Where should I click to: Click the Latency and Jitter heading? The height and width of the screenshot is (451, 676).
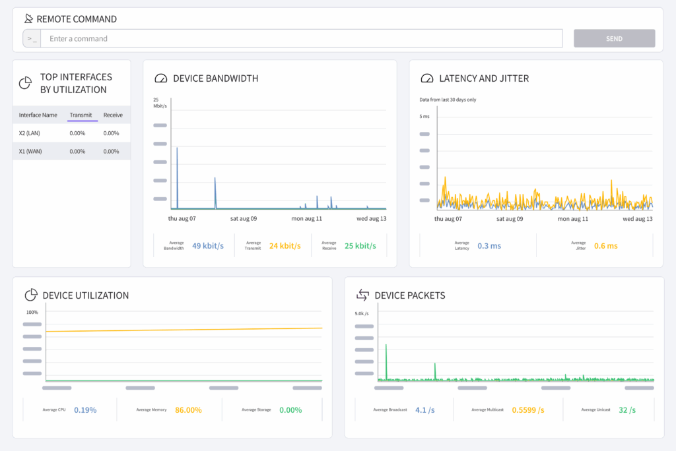[484, 78]
